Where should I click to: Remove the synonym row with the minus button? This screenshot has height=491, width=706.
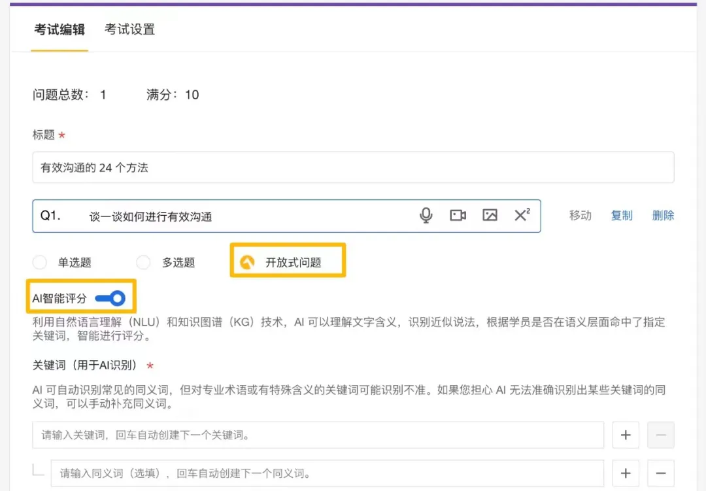(x=661, y=473)
